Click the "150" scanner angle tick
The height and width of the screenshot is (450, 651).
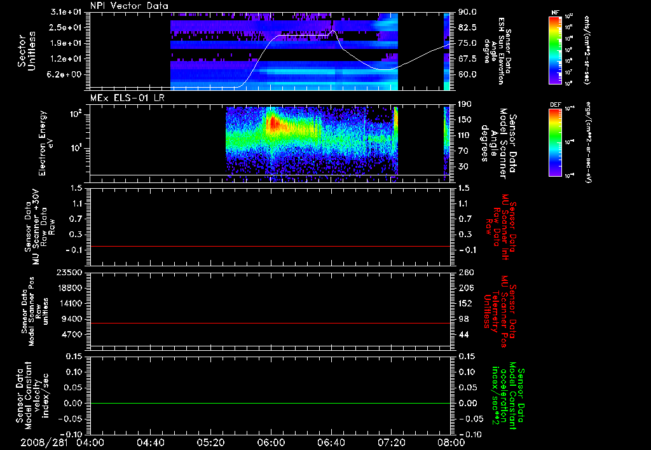click(465, 120)
